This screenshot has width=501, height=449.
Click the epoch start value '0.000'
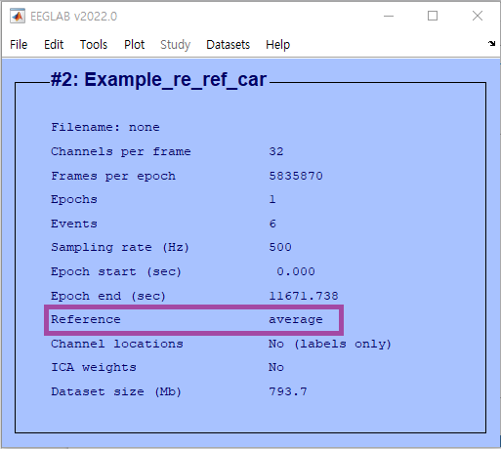point(296,271)
